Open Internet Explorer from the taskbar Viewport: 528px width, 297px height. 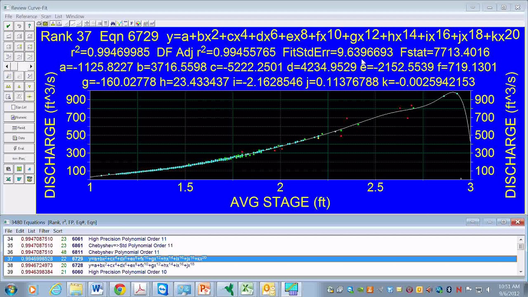[x=56, y=289]
